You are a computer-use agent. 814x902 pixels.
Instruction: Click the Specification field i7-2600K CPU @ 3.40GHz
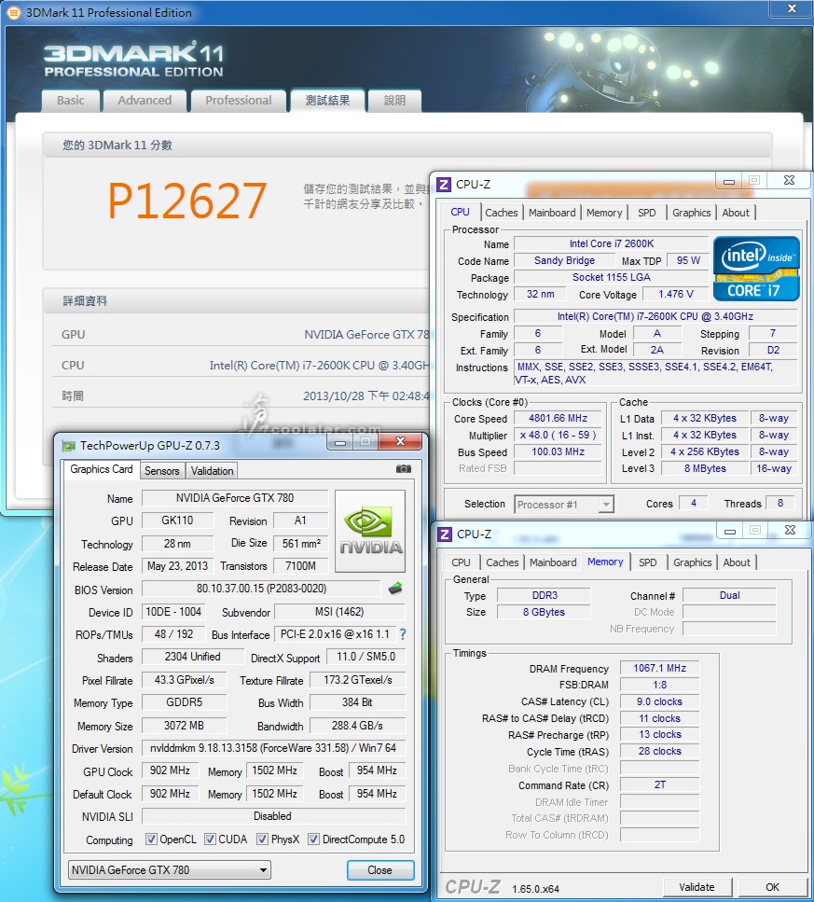pyautogui.click(x=655, y=316)
